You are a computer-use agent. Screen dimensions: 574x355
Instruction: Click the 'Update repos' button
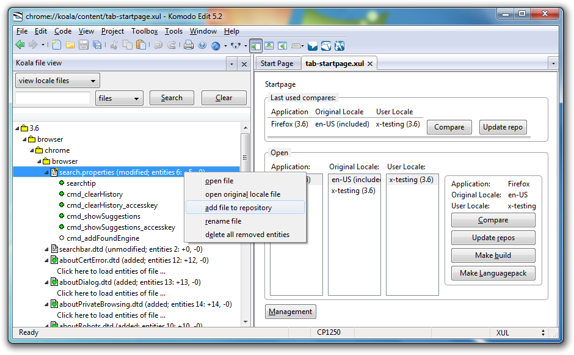pos(493,238)
